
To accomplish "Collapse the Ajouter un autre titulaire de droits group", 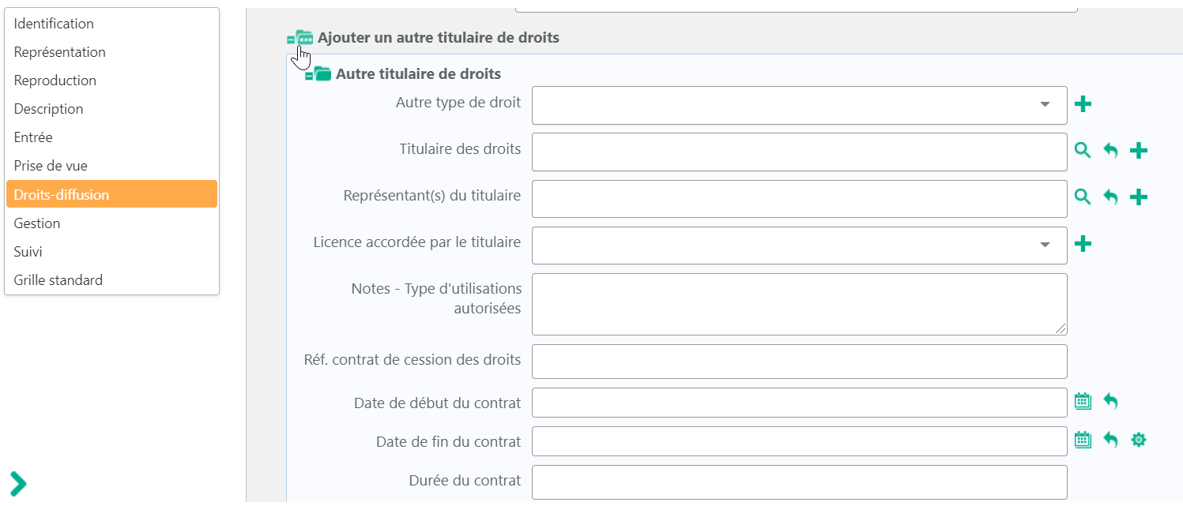I will click(x=291, y=39).
